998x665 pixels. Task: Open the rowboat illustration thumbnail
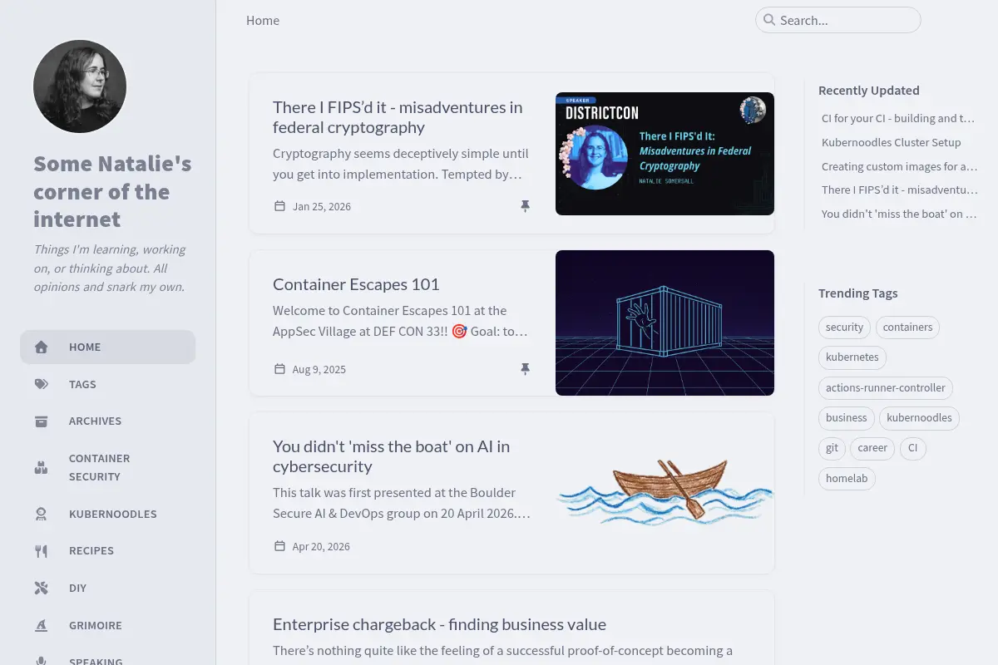665,493
